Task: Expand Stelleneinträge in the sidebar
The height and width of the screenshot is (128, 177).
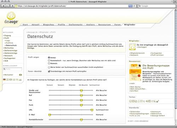Action: coord(10,51)
